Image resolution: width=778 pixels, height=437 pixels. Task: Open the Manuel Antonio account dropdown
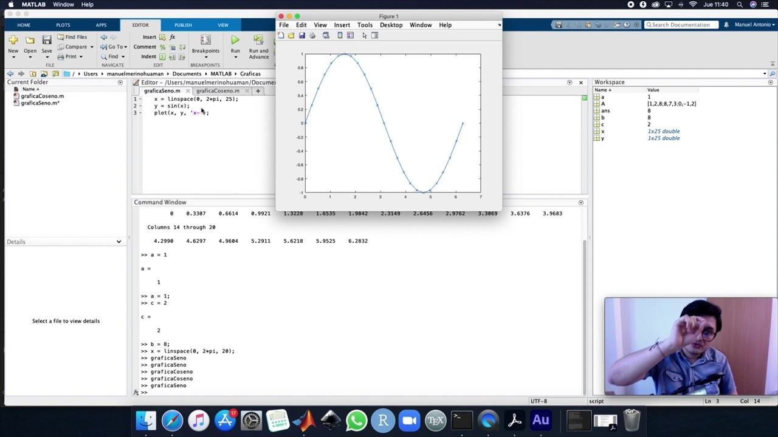point(754,25)
